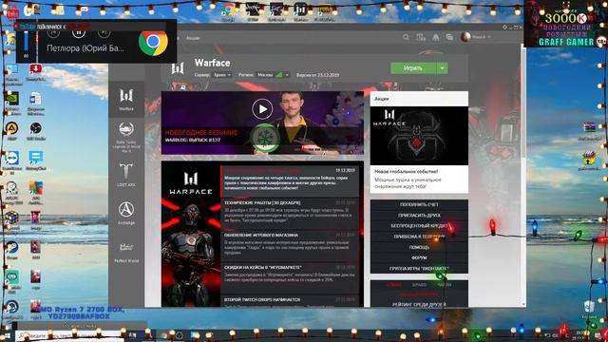Open the Акции tab in the launcher header
608x342 pixels.
[x=193, y=38]
